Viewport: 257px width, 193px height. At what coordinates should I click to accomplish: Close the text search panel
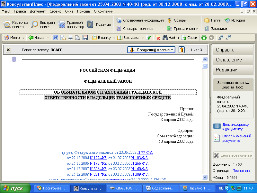(x=8, y=50)
